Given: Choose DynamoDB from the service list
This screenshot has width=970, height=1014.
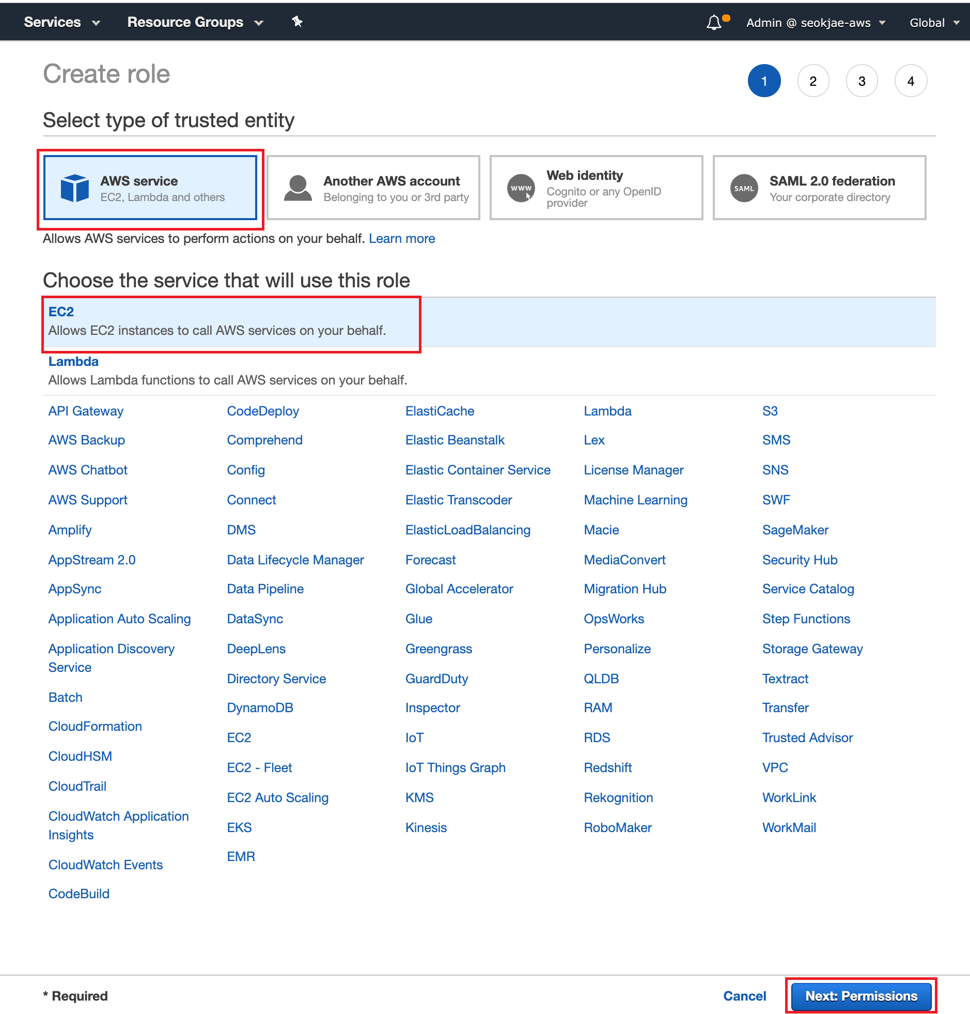Looking at the screenshot, I should click(x=260, y=708).
